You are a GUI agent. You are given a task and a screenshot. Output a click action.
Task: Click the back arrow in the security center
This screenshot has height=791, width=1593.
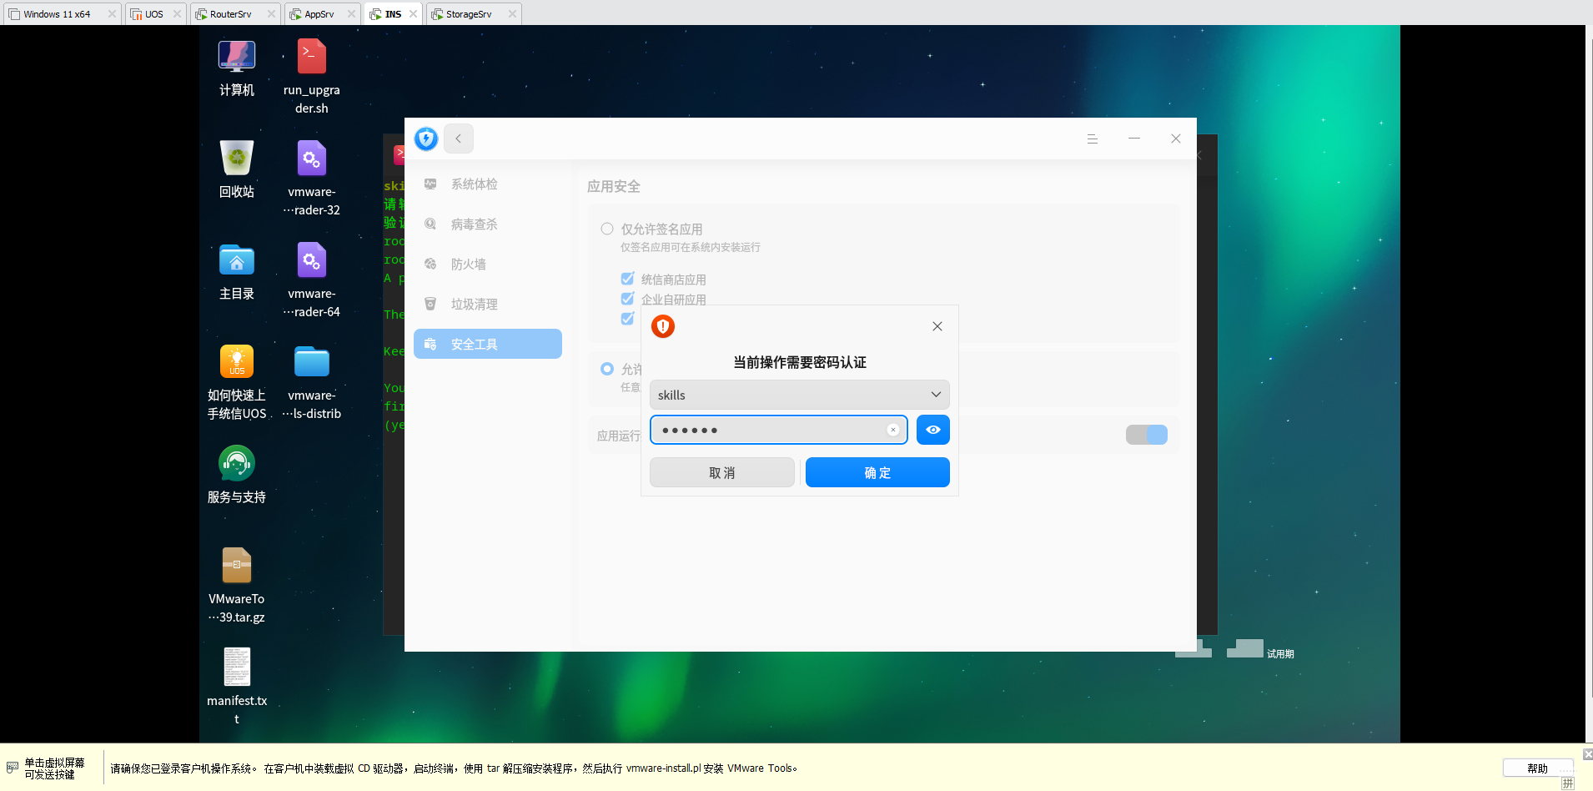pyautogui.click(x=458, y=139)
